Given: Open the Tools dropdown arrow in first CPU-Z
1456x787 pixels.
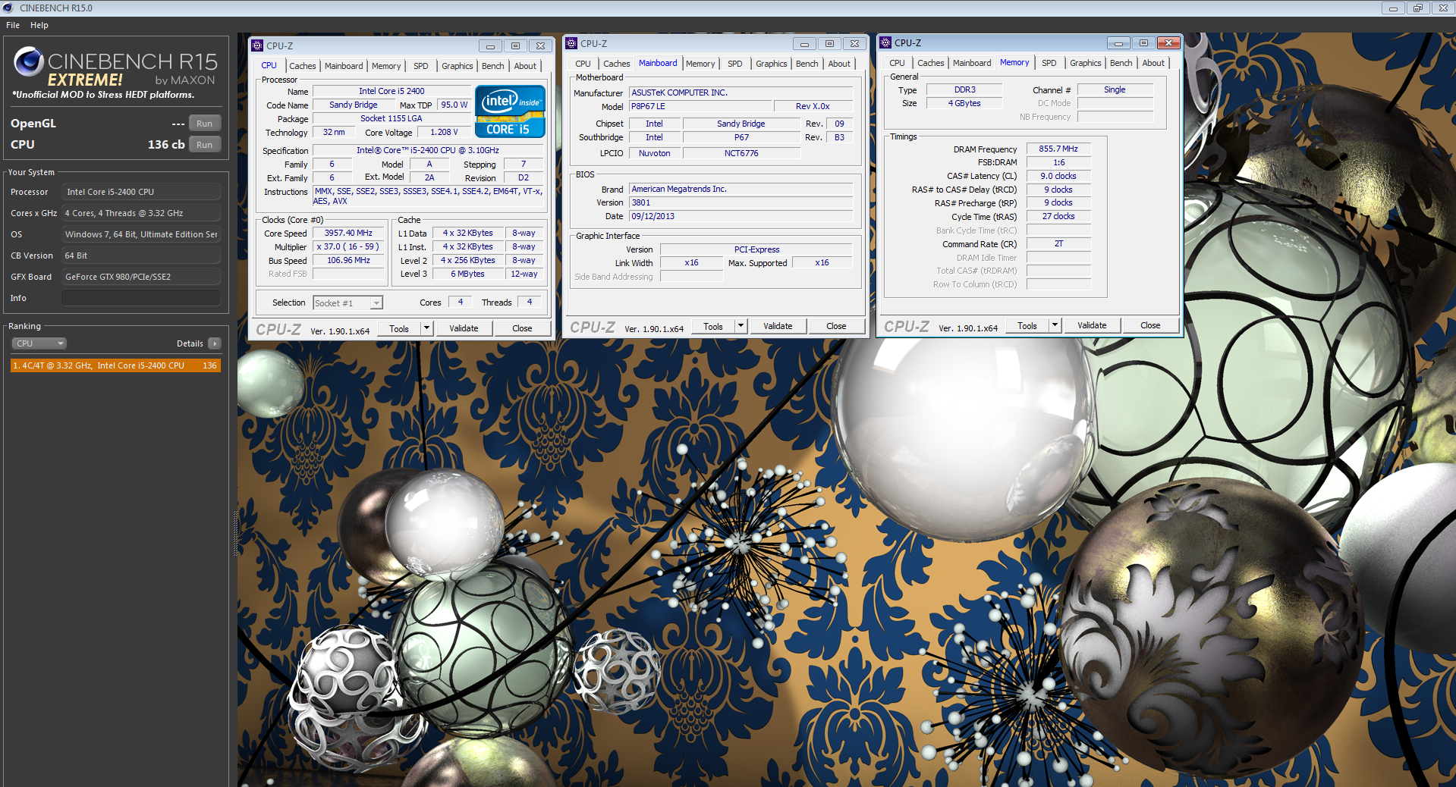Looking at the screenshot, I should pos(426,328).
